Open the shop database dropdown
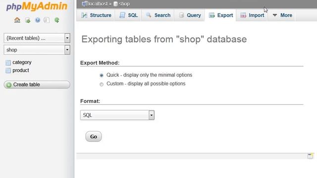Screen dimensions: 317x178 point(37,50)
